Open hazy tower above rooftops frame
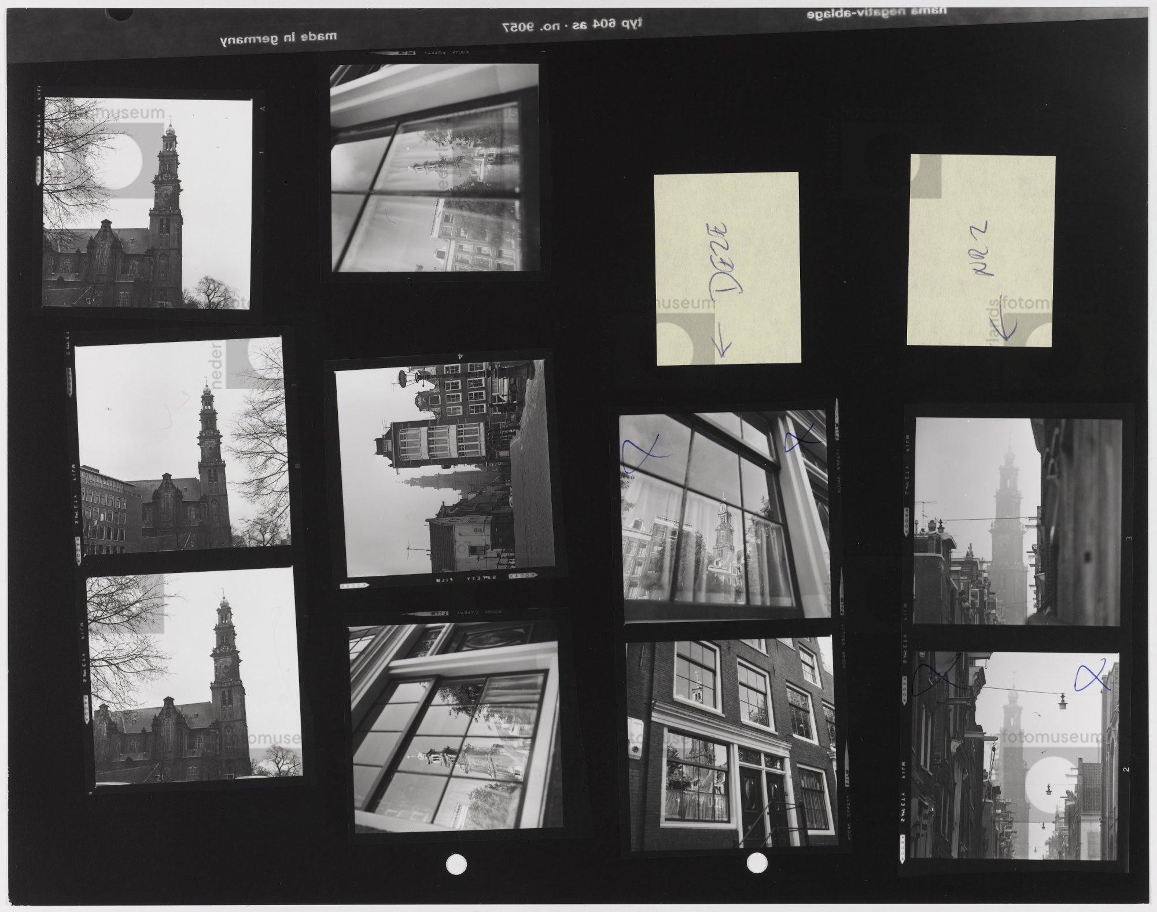Viewport: 1157px width, 912px height. click(1017, 522)
